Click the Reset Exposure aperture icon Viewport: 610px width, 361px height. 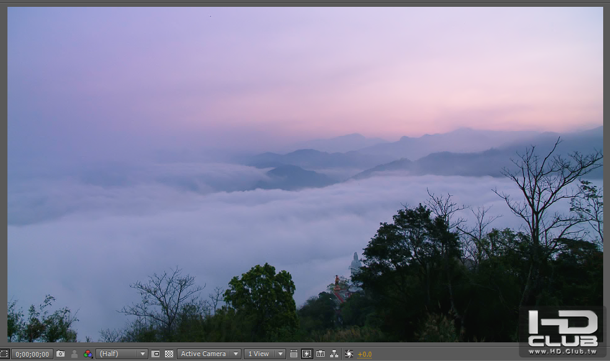click(x=349, y=354)
